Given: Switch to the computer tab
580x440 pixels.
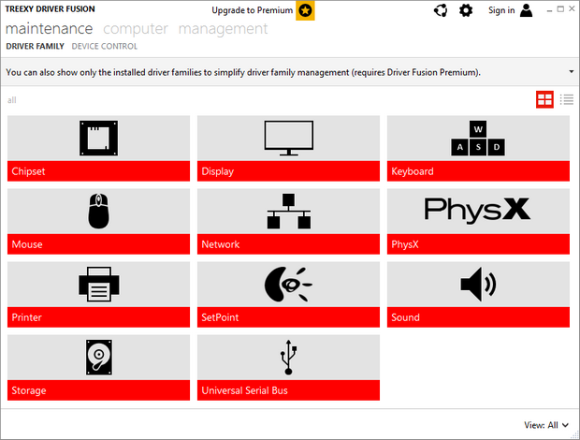Looking at the screenshot, I should coord(136,29).
